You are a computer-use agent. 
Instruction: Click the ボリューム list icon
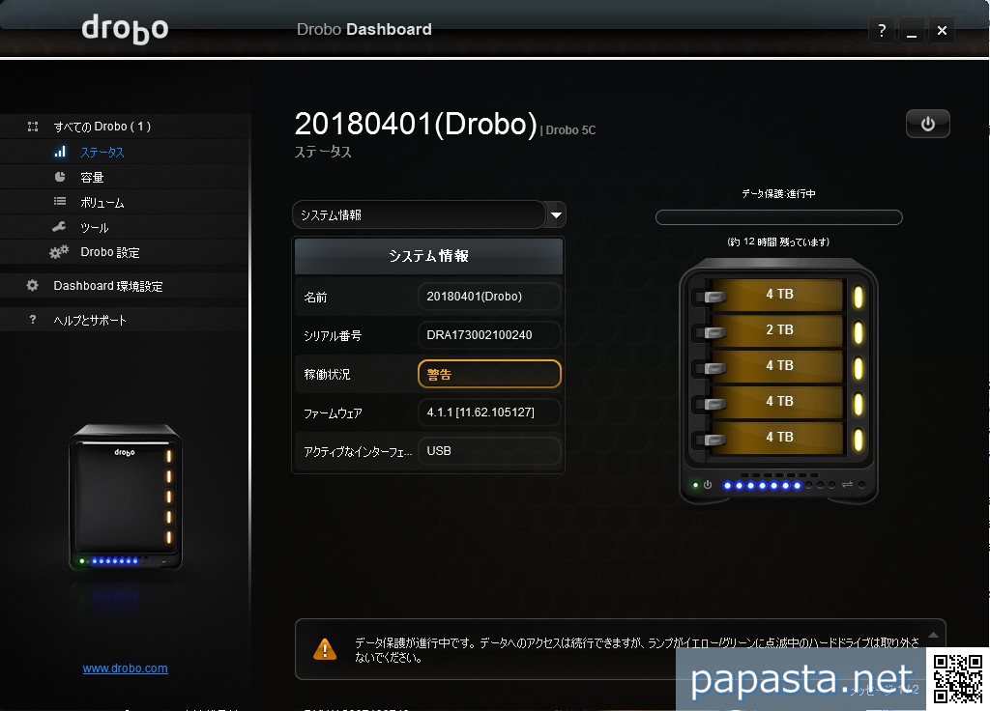[60, 202]
